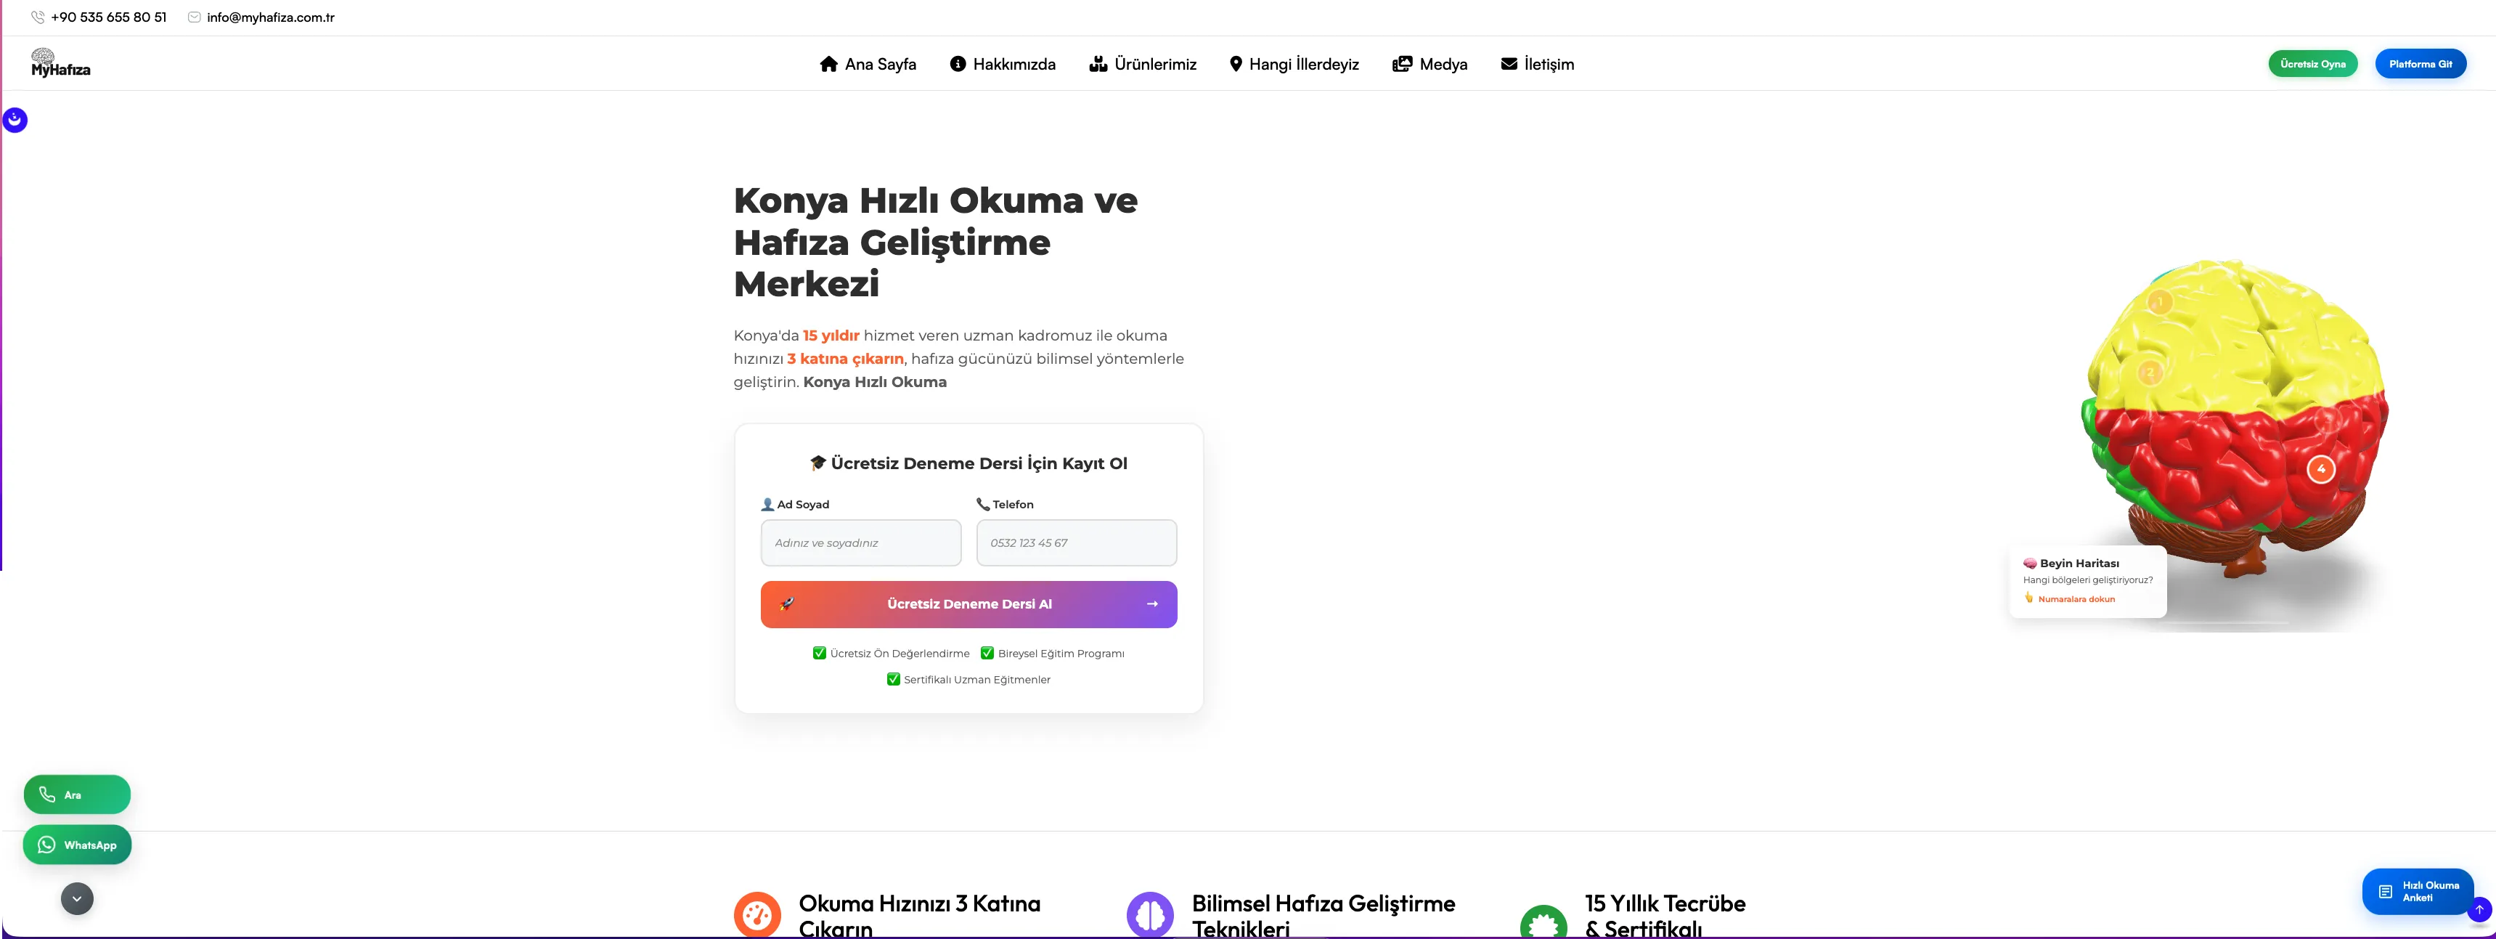Image resolution: width=2496 pixels, height=939 pixels.
Task: Submit with Ücretsiz Deneme Dersi Al button
Action: [x=968, y=603]
